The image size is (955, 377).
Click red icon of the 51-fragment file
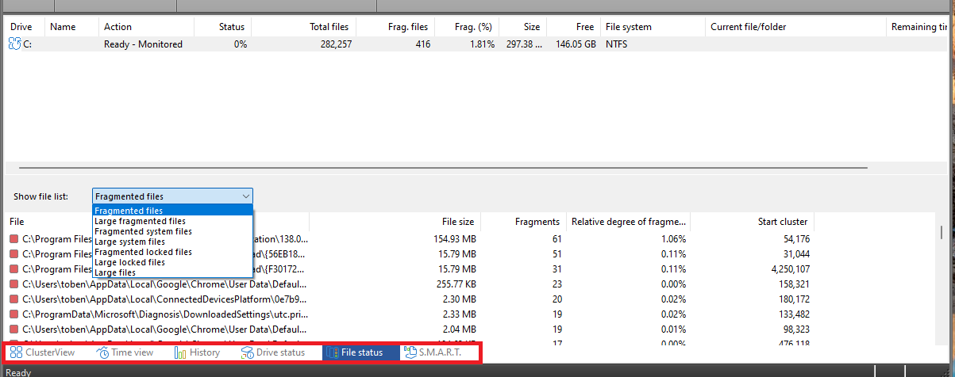(13, 254)
